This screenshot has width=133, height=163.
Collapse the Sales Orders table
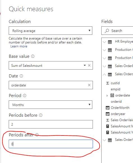pos(104,74)
